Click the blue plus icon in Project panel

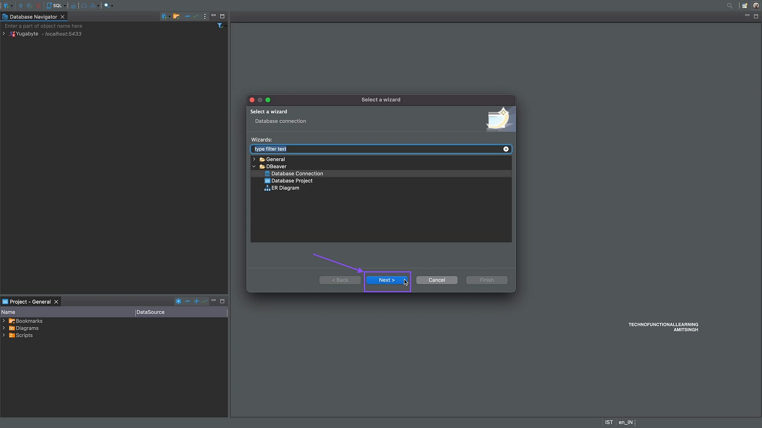point(196,302)
